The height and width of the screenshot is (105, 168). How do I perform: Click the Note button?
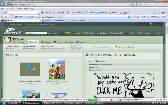(x=119, y=47)
